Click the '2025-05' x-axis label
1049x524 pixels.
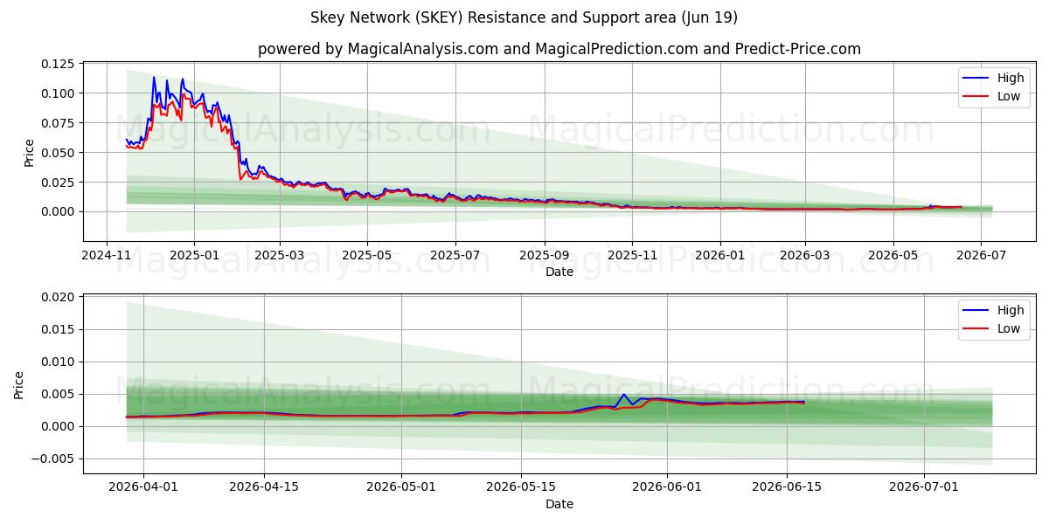[367, 255]
